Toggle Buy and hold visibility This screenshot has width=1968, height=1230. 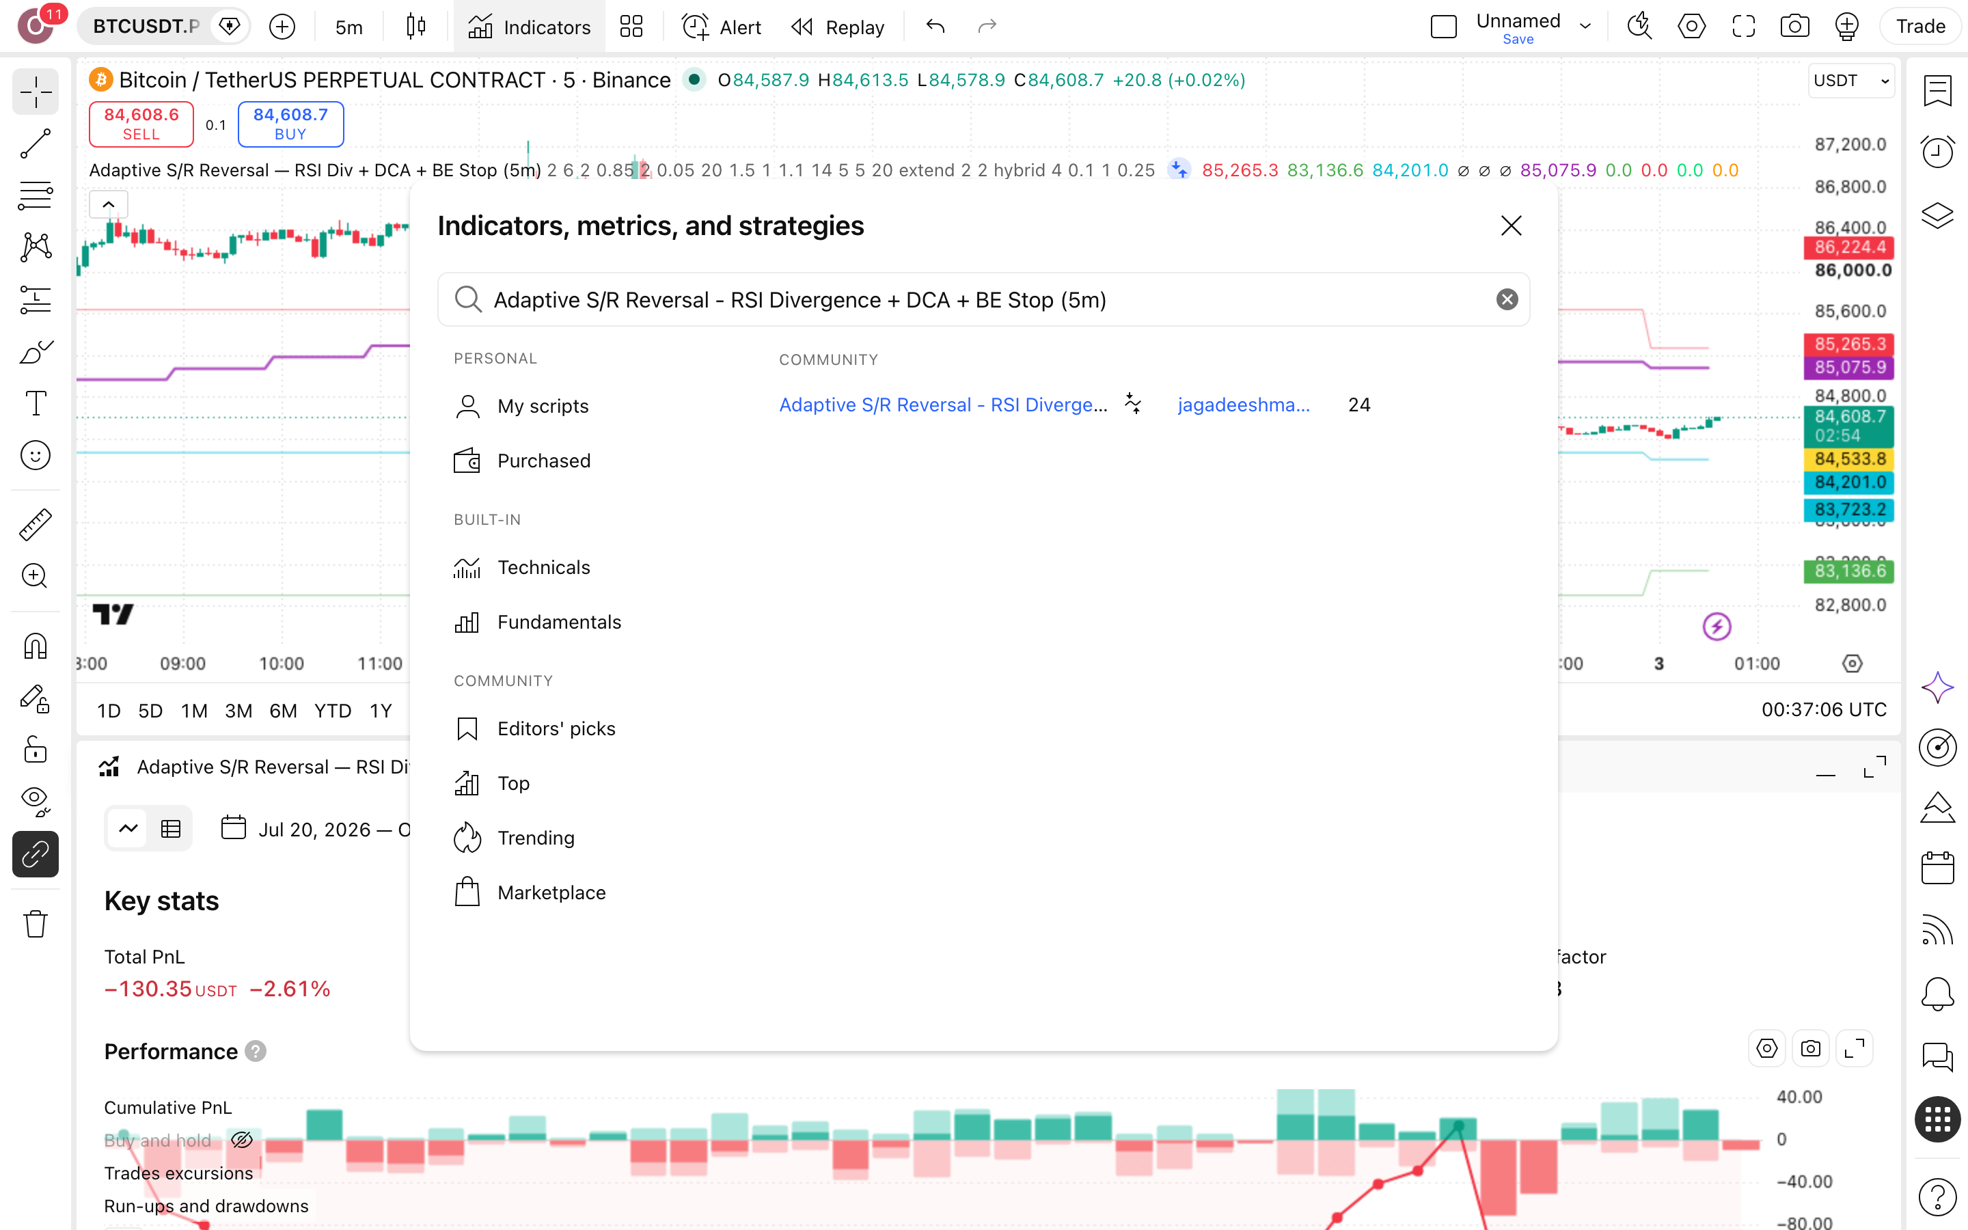tap(241, 1140)
